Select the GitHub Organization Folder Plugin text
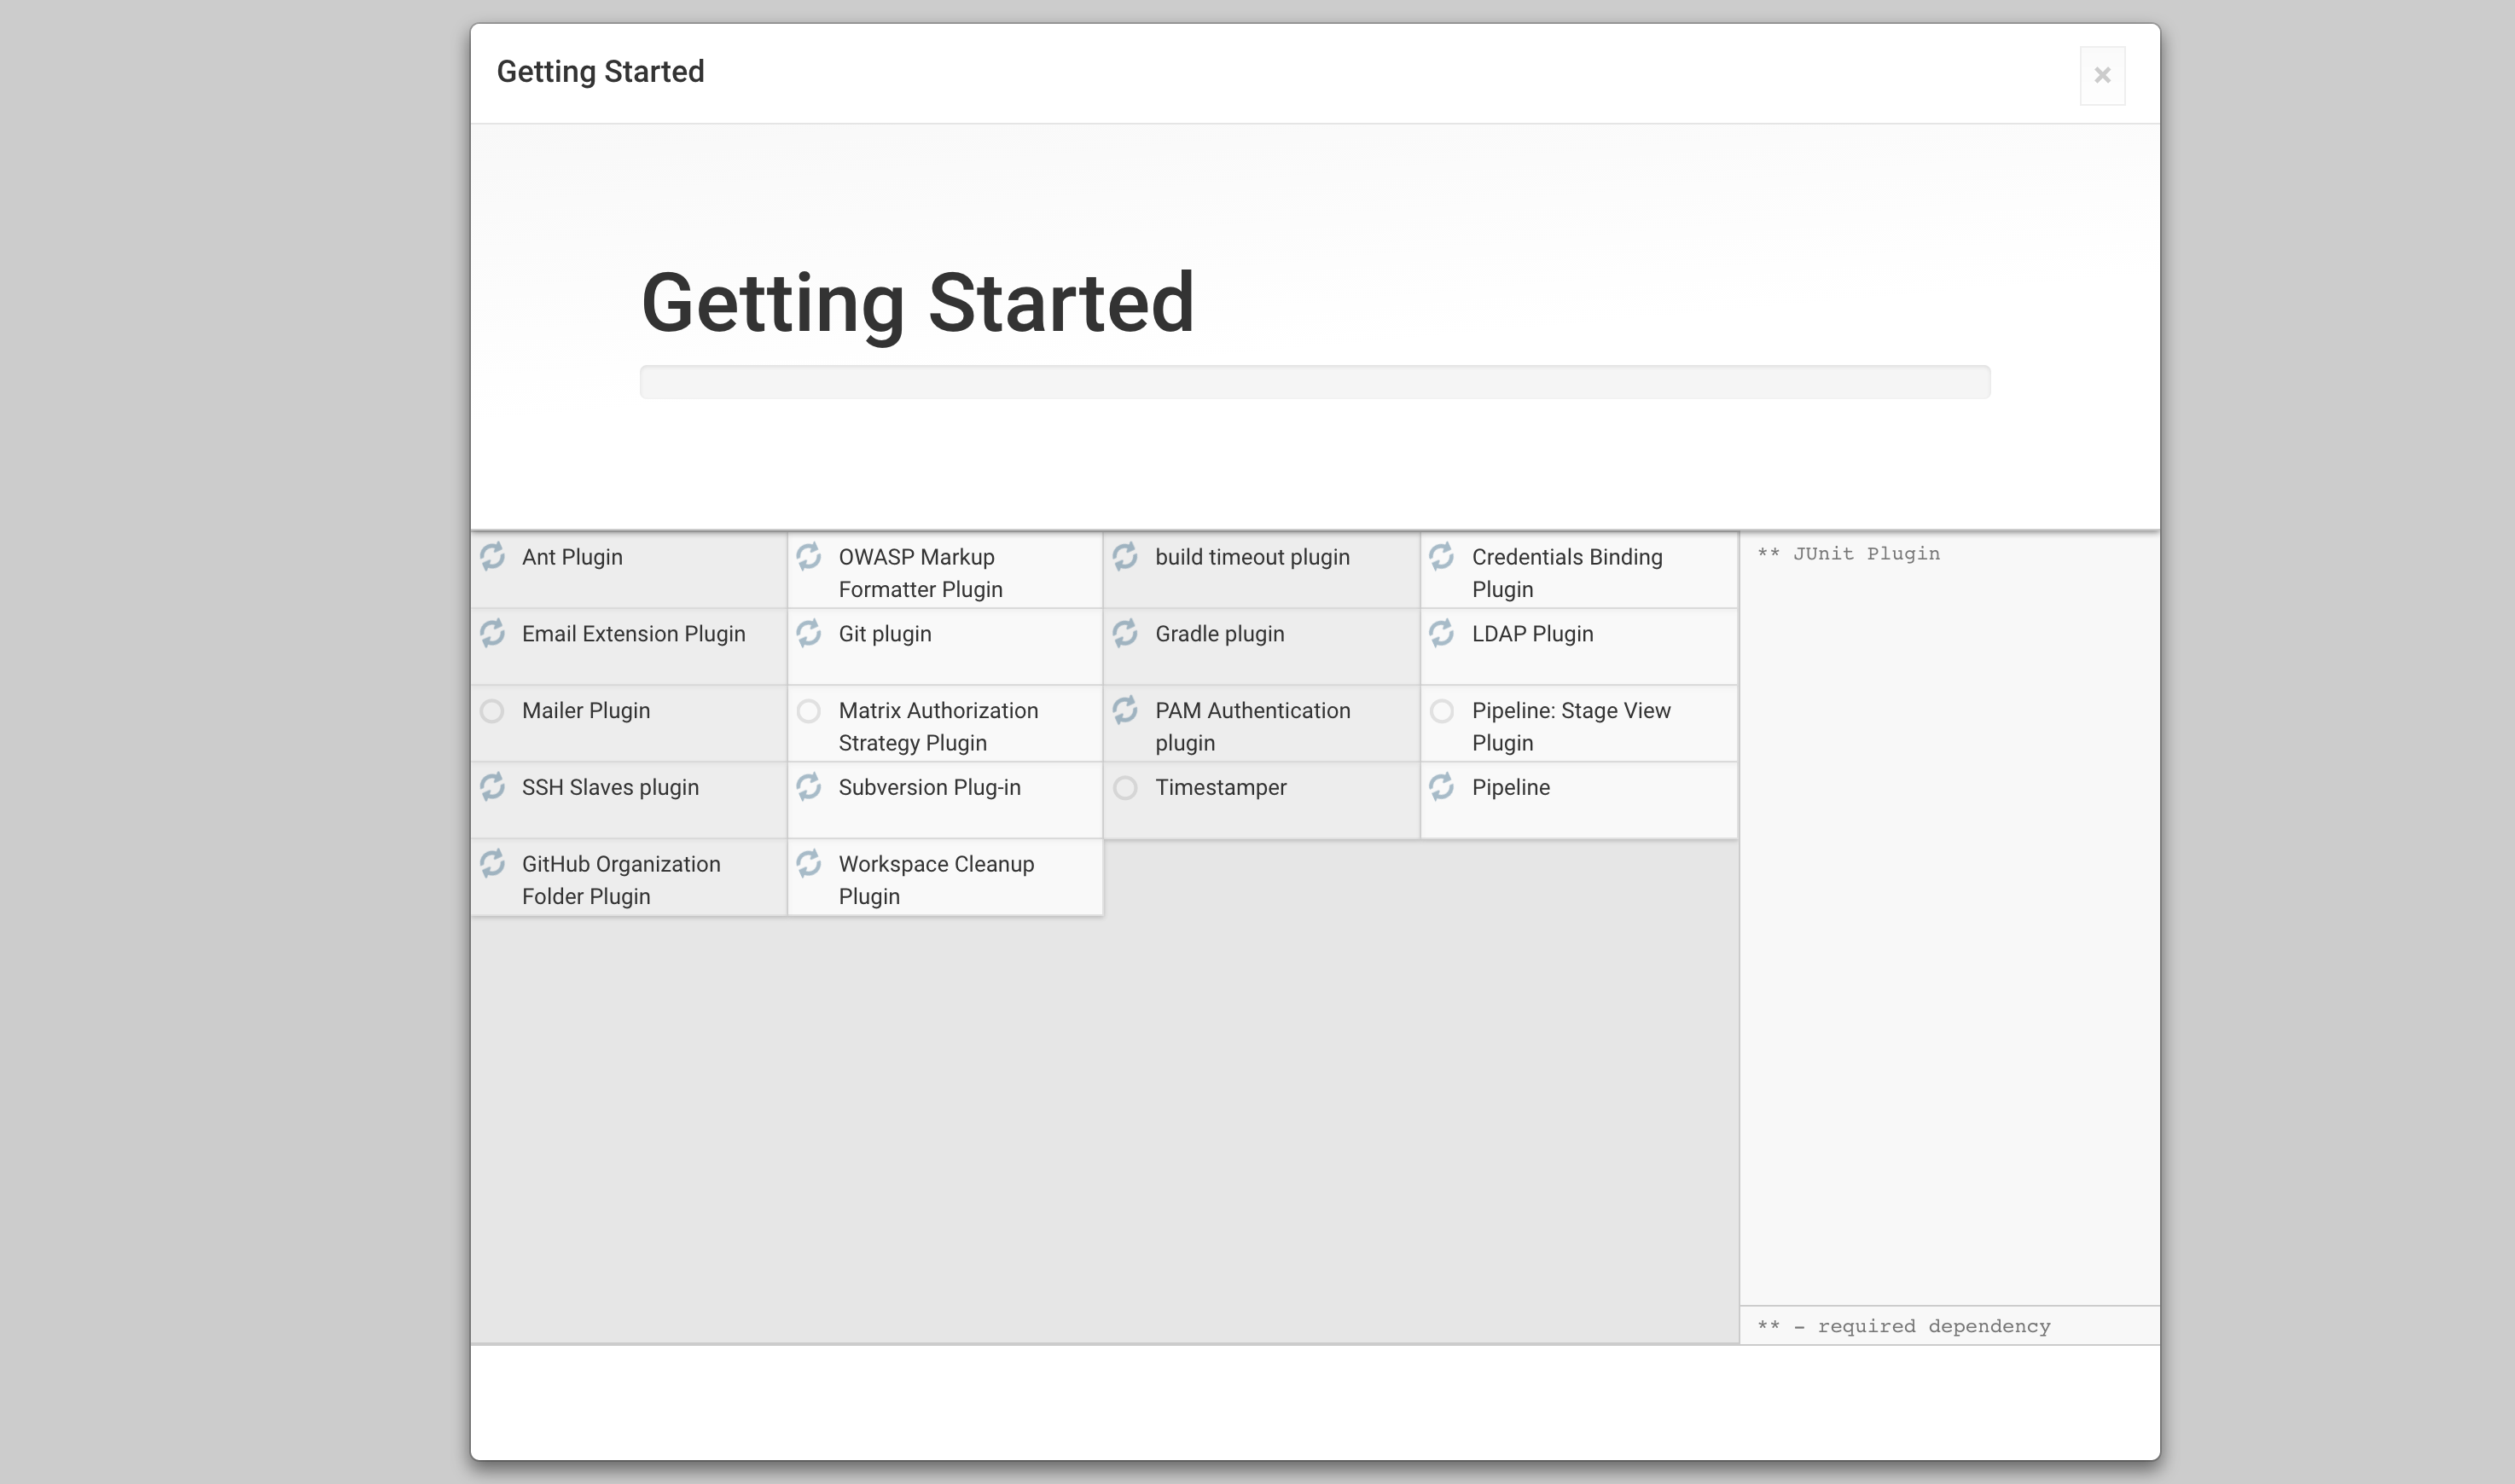This screenshot has height=1484, width=2515. [x=621, y=880]
